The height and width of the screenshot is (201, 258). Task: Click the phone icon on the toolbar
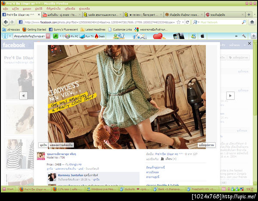pyautogui.click(x=179, y=36)
